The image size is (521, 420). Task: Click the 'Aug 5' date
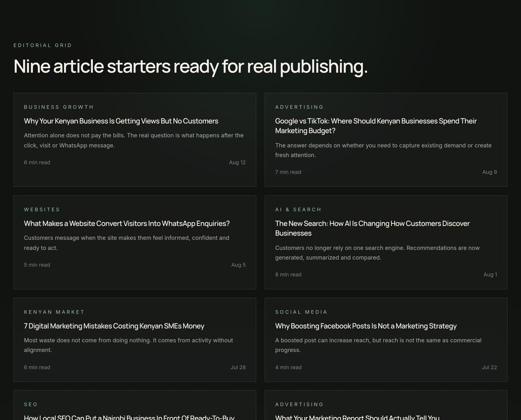coord(238,265)
